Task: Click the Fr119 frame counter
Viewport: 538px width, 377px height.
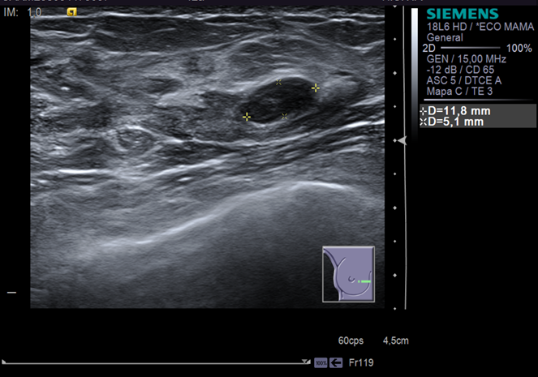Action: 361,362
